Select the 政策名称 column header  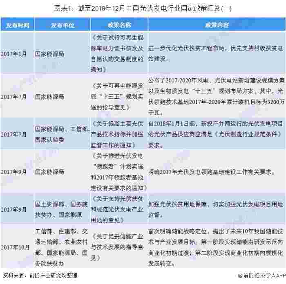[119, 25]
